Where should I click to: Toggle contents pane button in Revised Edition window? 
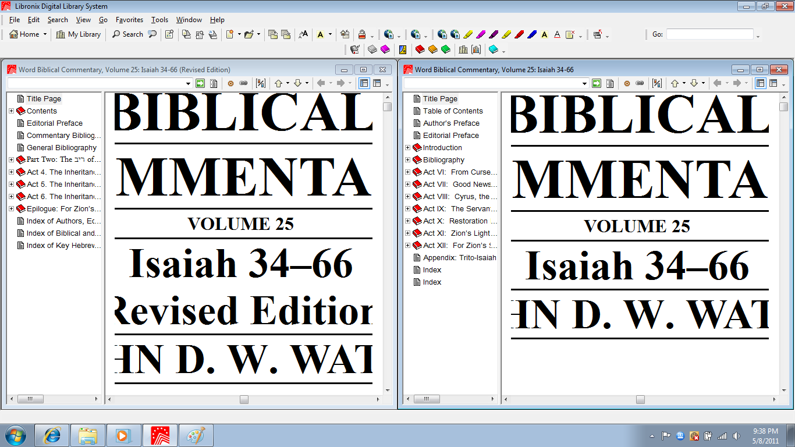click(x=364, y=83)
